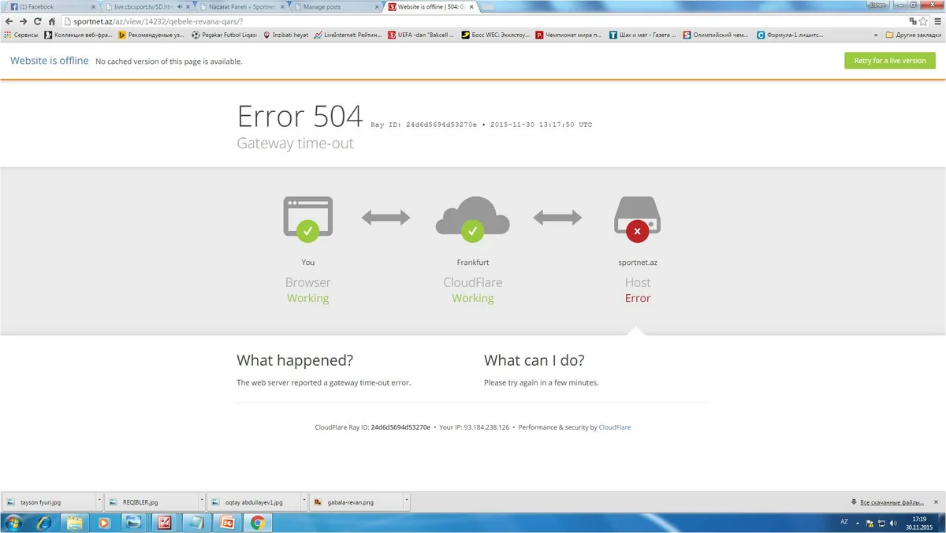
Task: Open the Чемпионат мира bookmark
Action: coord(568,35)
